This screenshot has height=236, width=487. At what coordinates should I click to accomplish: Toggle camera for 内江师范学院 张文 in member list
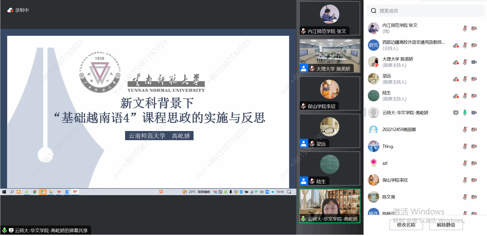click(474, 28)
